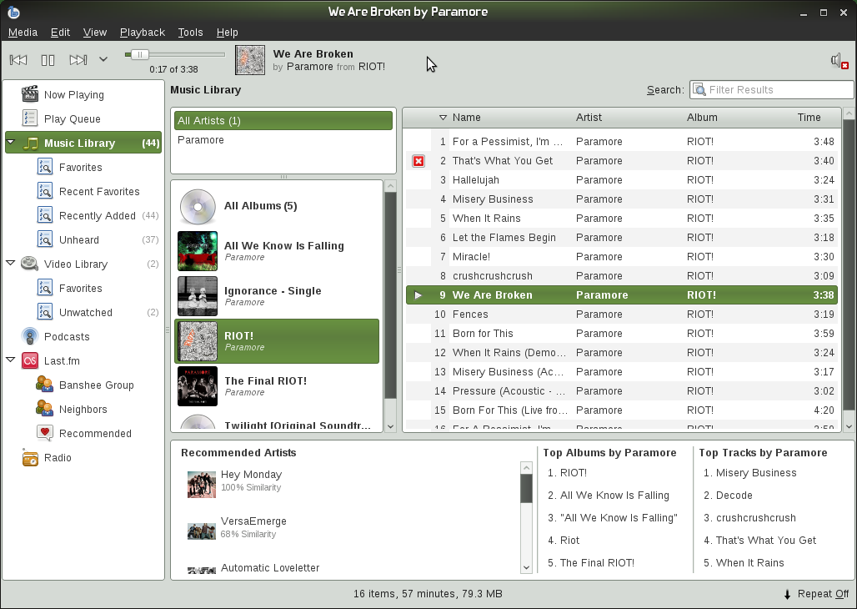Toggle Repeat Off mode in status bar
The width and height of the screenshot is (857, 609).
coord(816,594)
